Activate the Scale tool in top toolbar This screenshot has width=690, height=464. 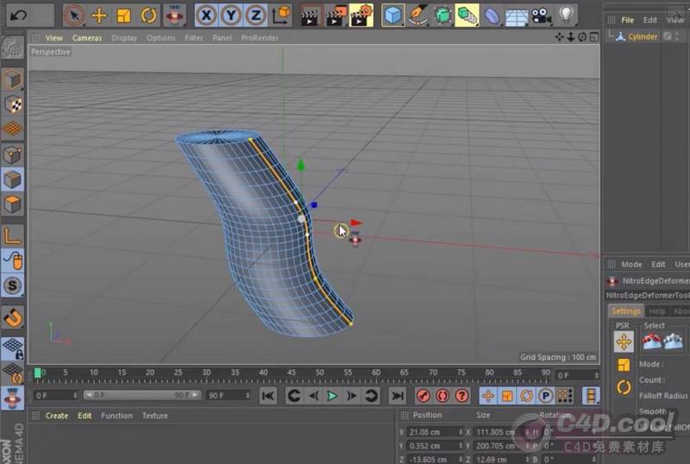[x=123, y=16]
